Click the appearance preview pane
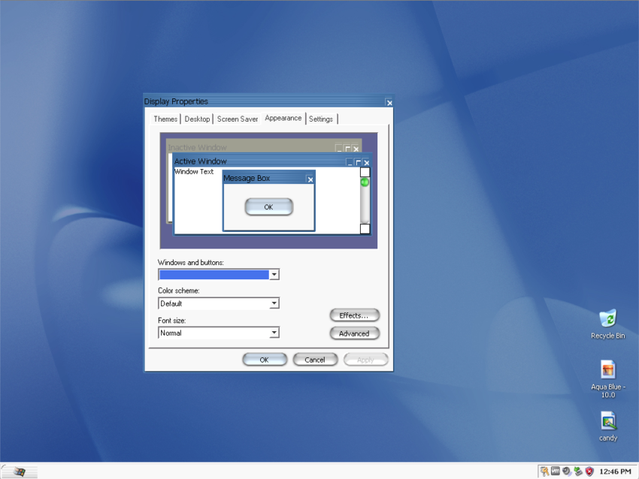Viewport: 639px width, 479px height. (268, 191)
